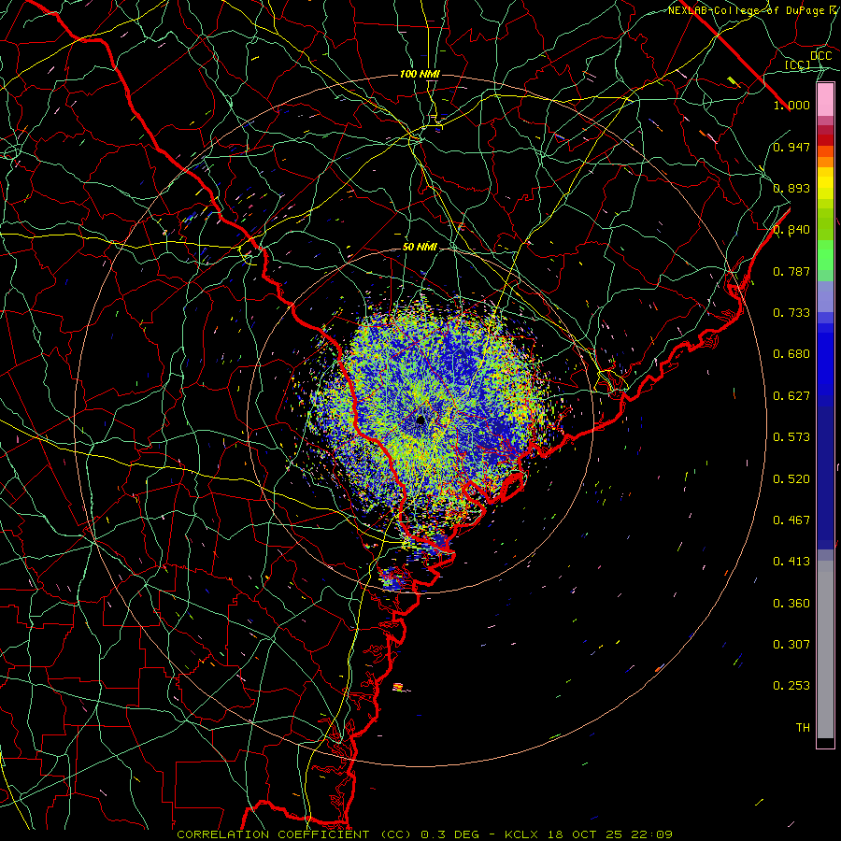841x841 pixels.
Task: Click the 0.733 scale value
Action: 791,313
